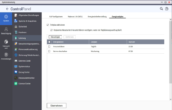Select the Server einschalten row text
The width and height of the screenshot is (172, 110).
coord(60,51)
